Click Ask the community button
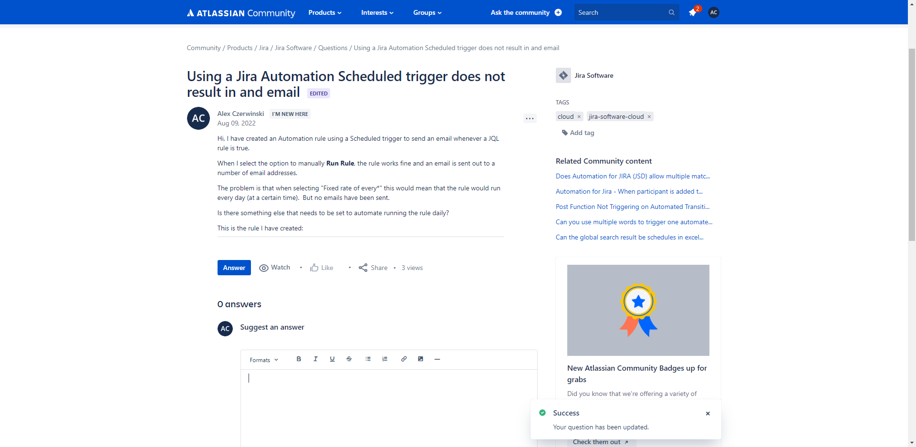Viewport: 916px width, 447px height. tap(526, 13)
